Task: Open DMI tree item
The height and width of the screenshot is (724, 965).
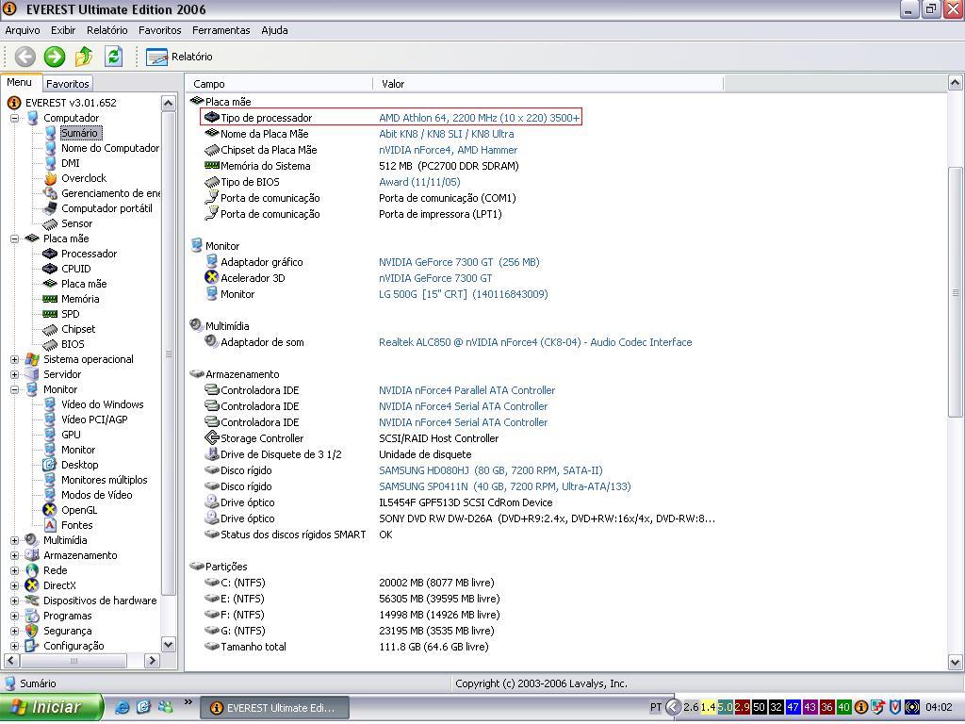Action: pyautogui.click(x=70, y=163)
